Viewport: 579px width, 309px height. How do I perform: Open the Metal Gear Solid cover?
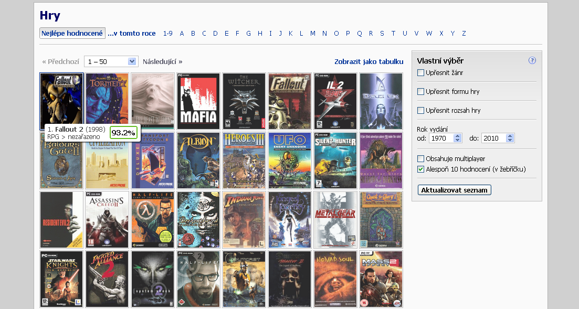(x=335, y=220)
